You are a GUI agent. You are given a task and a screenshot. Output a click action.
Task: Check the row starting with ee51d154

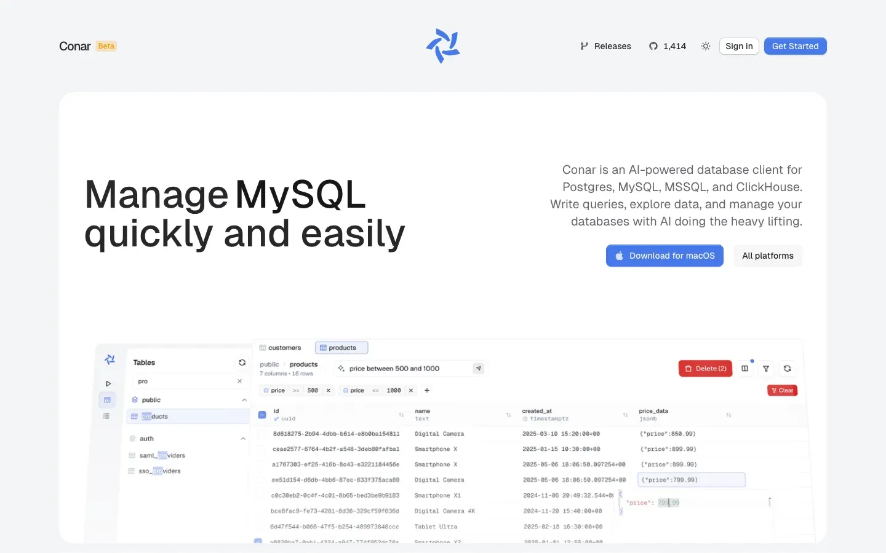260,480
